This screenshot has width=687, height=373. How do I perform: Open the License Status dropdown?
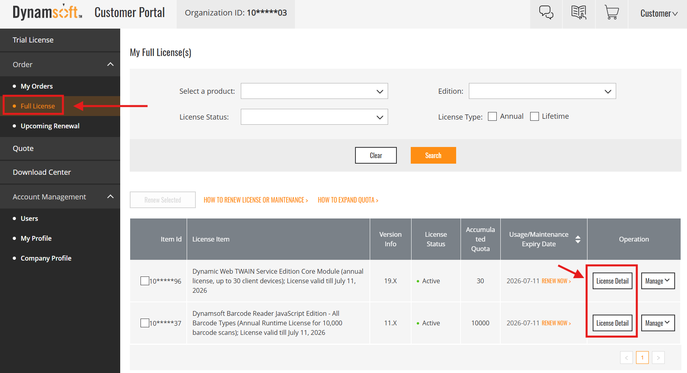pos(314,117)
